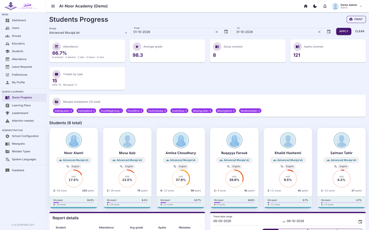Screen dimensions: 369x230
Task: Click the Trend date range start field
Action: [x=247, y=221]
